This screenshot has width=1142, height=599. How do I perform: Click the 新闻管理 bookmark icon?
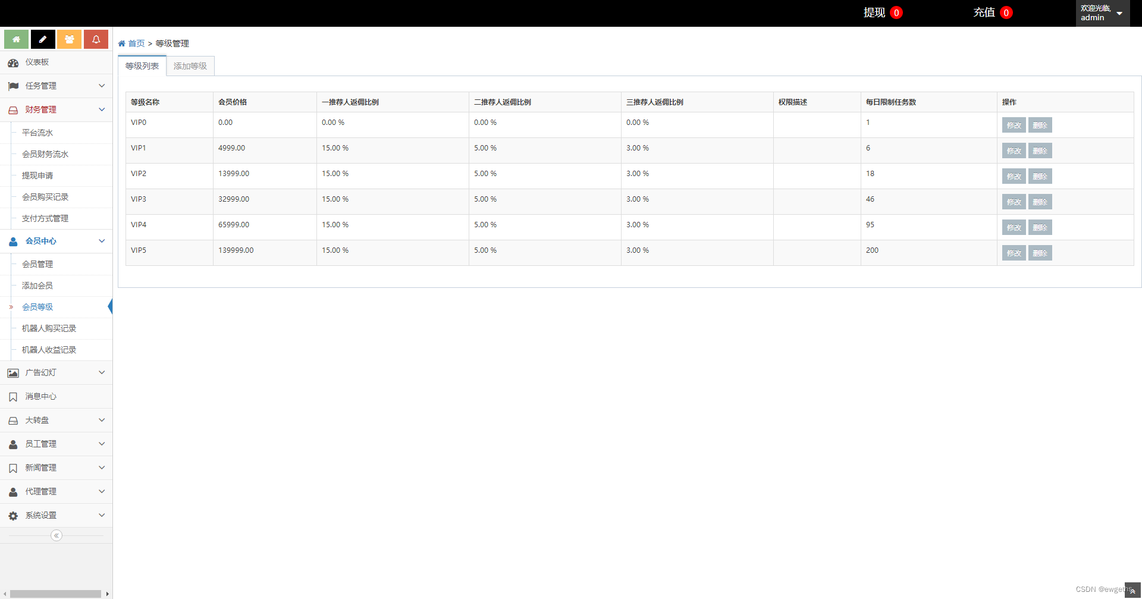[x=13, y=468]
